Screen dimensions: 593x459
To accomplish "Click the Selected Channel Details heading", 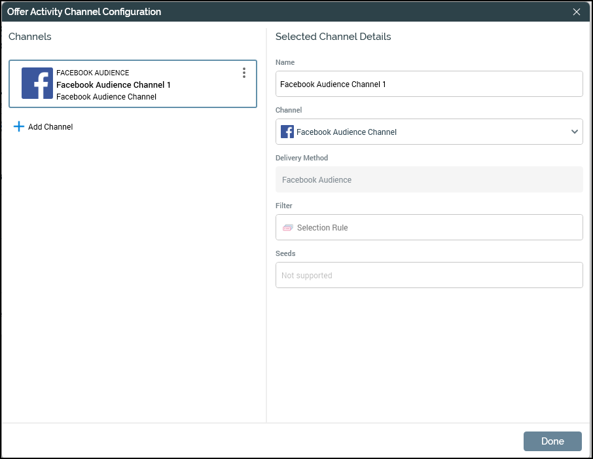I will (x=333, y=37).
